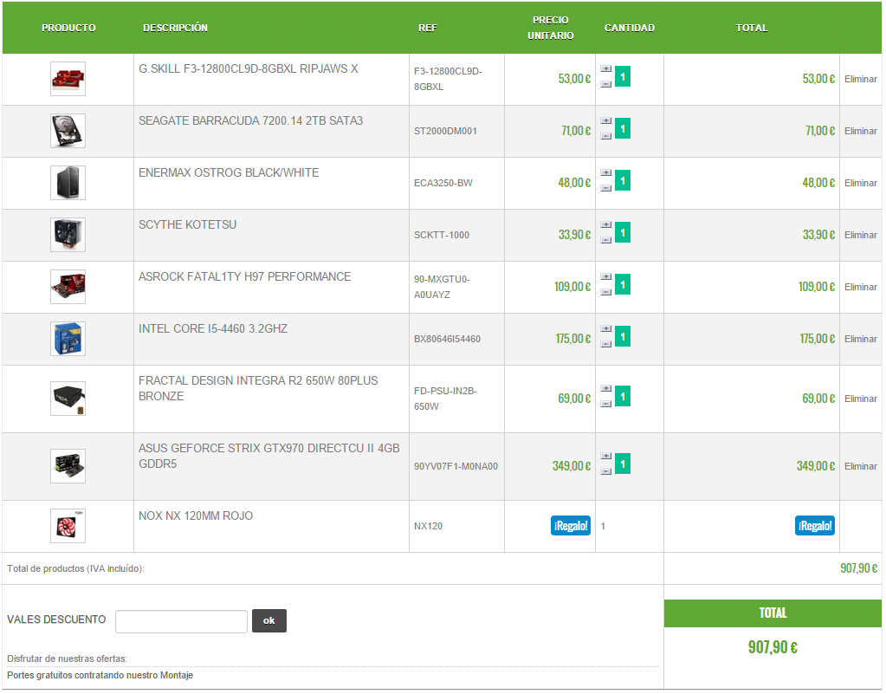Increase quantity of Seagate Barracuda 2TB
886x694 pixels.
(x=605, y=121)
